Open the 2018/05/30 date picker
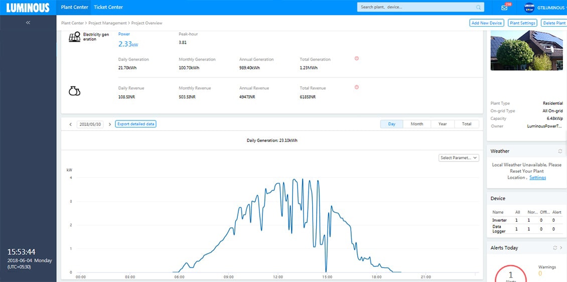567x282 pixels. pyautogui.click(x=90, y=124)
